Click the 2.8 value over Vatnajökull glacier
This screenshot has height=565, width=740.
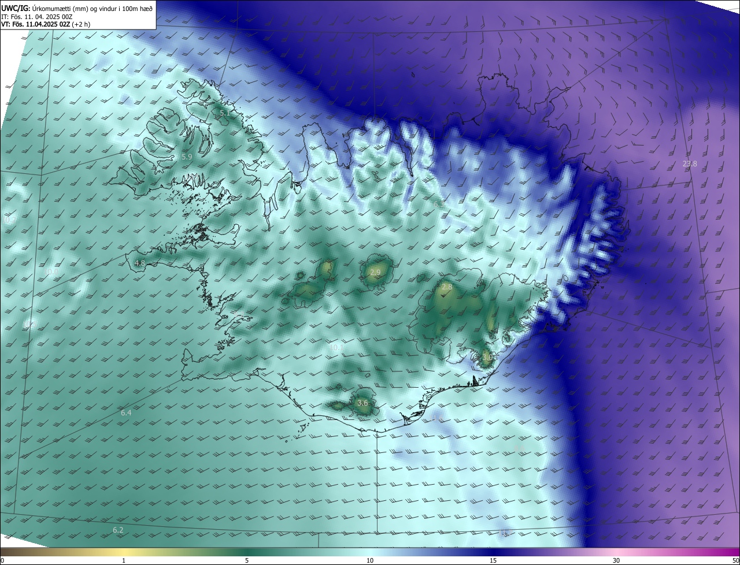tap(447, 287)
